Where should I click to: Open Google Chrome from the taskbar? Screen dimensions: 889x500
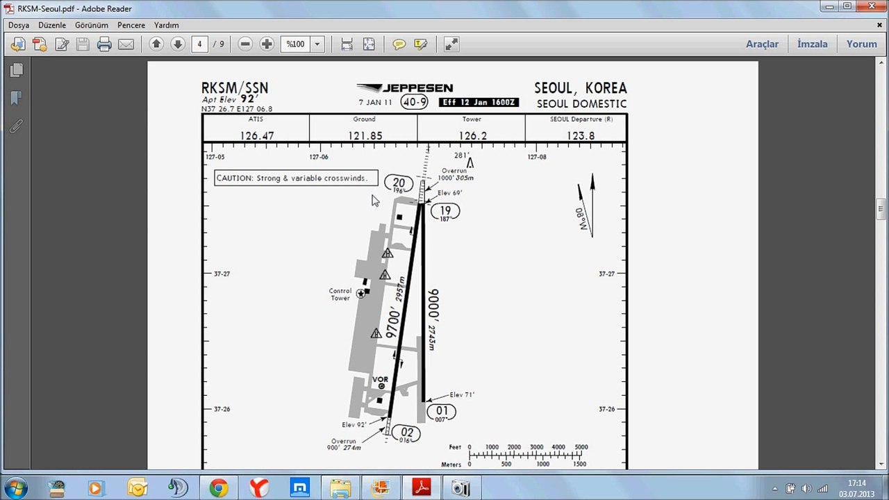[x=219, y=488]
